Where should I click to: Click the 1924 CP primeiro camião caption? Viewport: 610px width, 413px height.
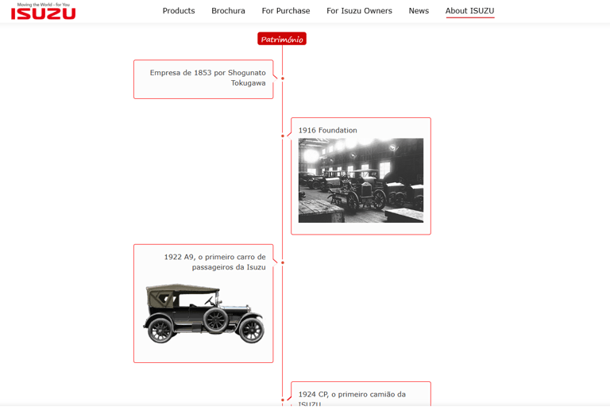pos(352,399)
